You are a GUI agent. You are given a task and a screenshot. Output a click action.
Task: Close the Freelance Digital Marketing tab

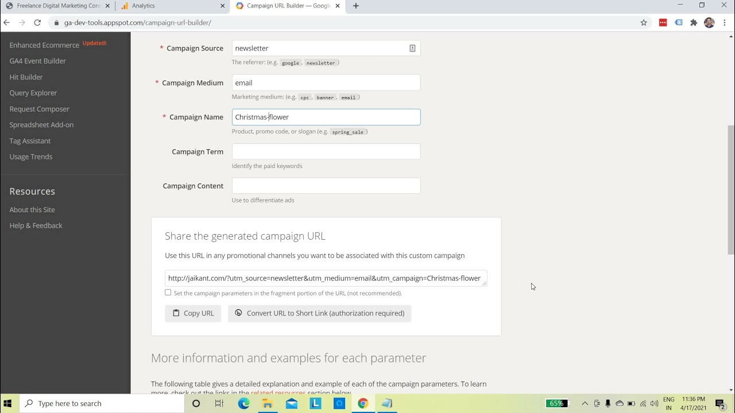coord(107,6)
